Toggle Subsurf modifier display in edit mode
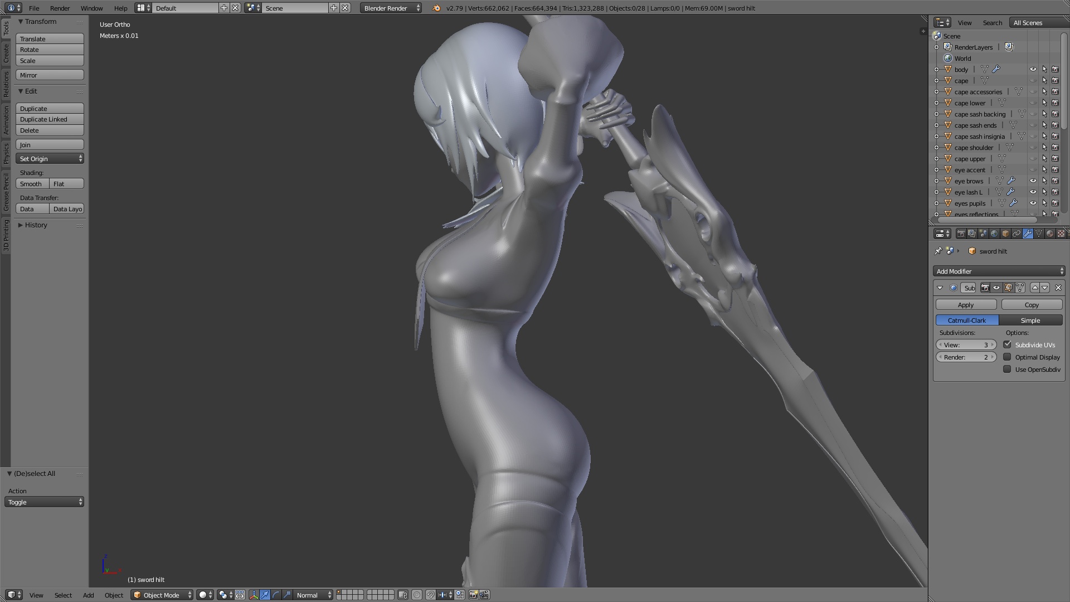This screenshot has height=602, width=1070. [1008, 288]
